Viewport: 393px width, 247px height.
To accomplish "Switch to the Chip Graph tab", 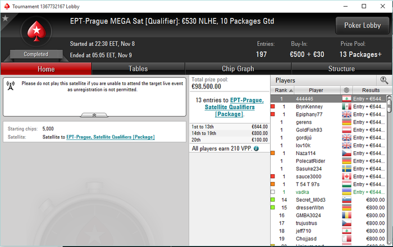I will tap(238, 68).
